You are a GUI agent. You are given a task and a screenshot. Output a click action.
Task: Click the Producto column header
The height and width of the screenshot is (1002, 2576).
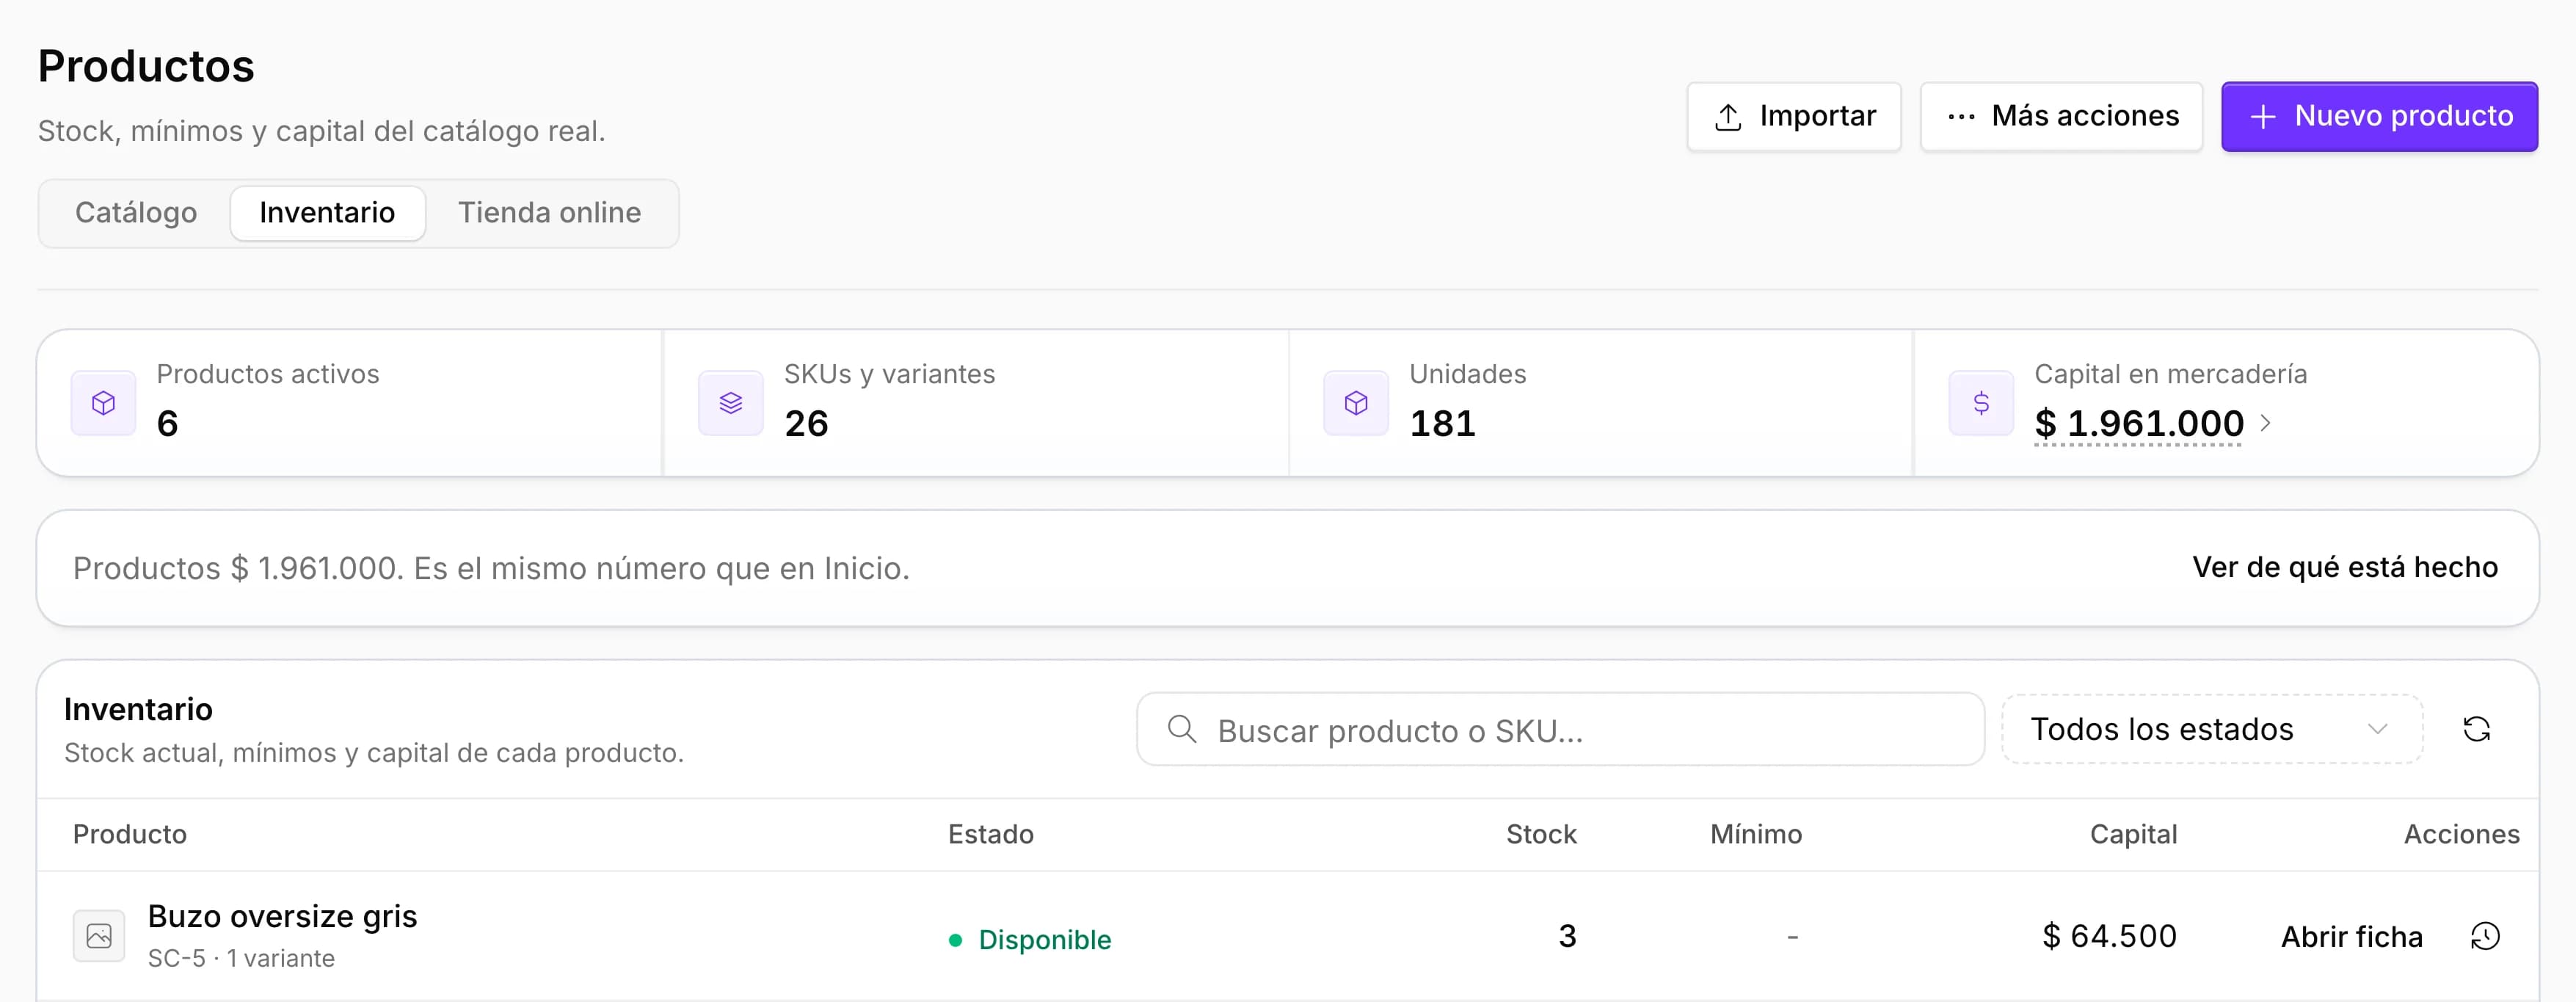pyautogui.click(x=130, y=834)
